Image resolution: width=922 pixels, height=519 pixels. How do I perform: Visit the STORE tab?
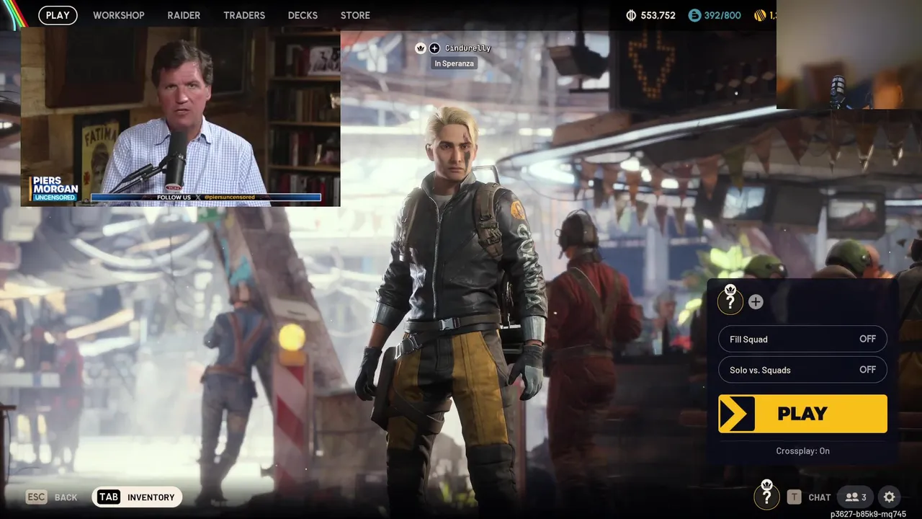(x=355, y=15)
